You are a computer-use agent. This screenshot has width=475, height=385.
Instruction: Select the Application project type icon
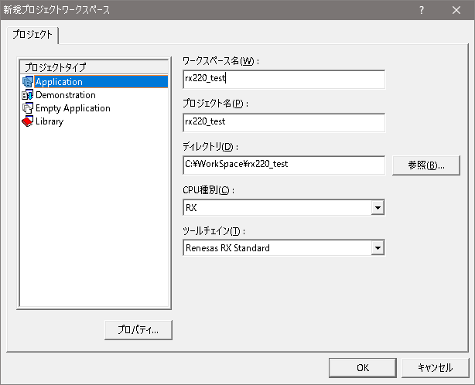[28, 82]
